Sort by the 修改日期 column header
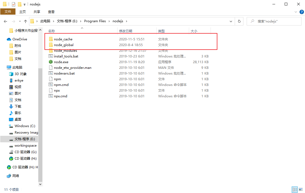Image resolution: width=305 pixels, height=193 pixels. (x=125, y=31)
